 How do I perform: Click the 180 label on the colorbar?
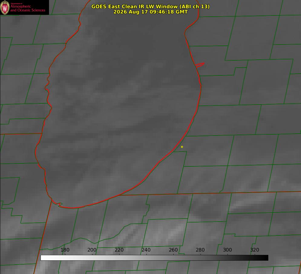pyautogui.click(x=65, y=250)
